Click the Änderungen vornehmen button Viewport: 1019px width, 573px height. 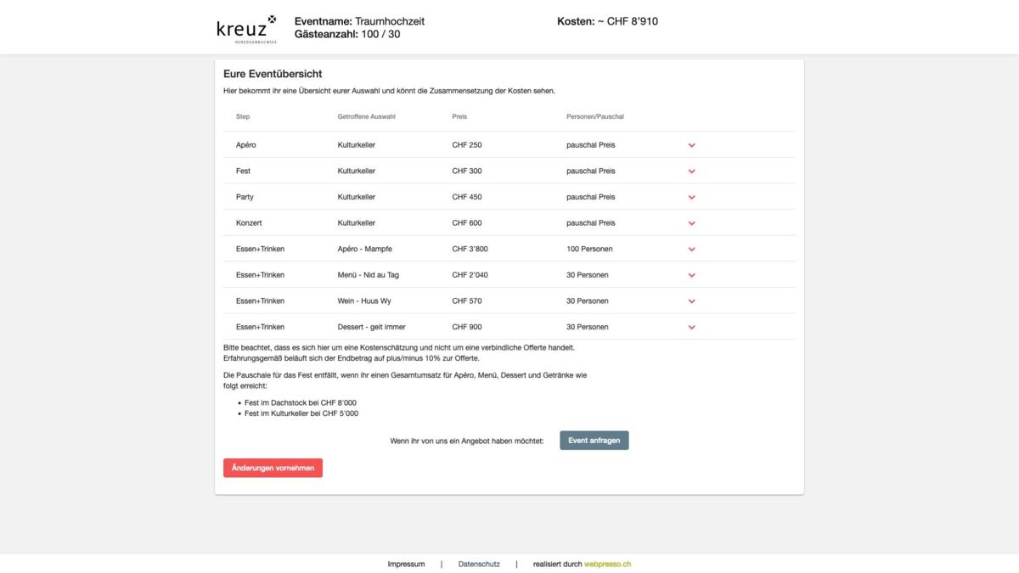[x=273, y=467]
